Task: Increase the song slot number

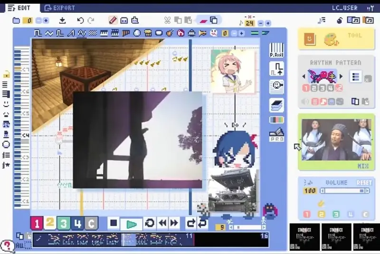Action: pos(46,20)
